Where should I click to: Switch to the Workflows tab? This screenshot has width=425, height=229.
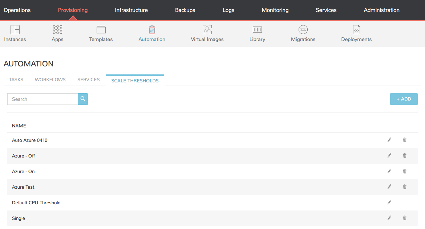(50, 79)
